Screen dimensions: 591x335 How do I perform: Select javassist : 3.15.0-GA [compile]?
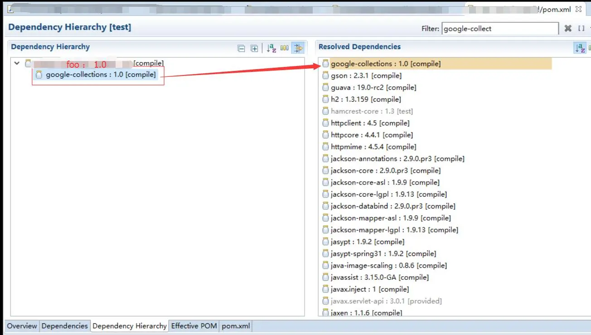point(380,277)
